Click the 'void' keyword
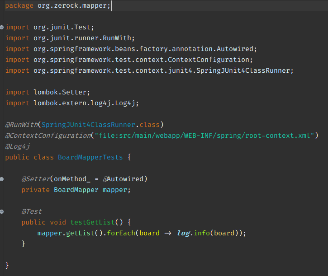Image resolution: width=328 pixels, height=276 pixels. [58, 222]
